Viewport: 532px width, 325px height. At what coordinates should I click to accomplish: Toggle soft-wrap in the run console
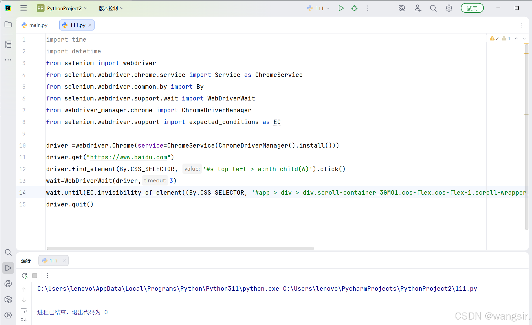tap(24, 310)
